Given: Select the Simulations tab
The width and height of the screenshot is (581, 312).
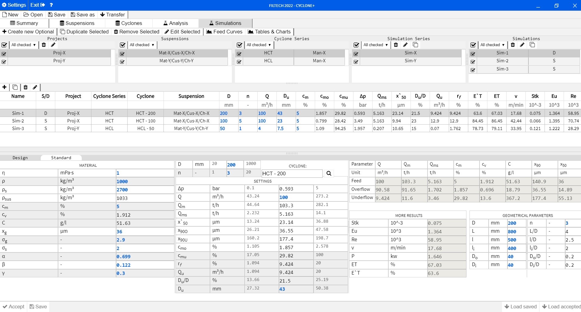Looking at the screenshot, I should tap(225, 23).
